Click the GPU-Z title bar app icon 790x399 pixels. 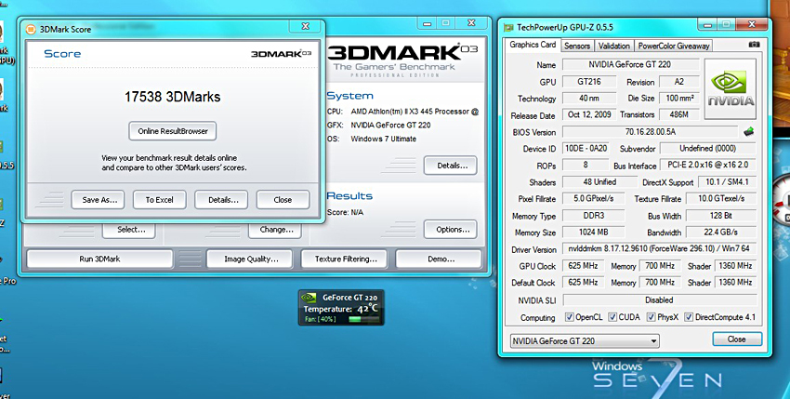tap(509, 27)
